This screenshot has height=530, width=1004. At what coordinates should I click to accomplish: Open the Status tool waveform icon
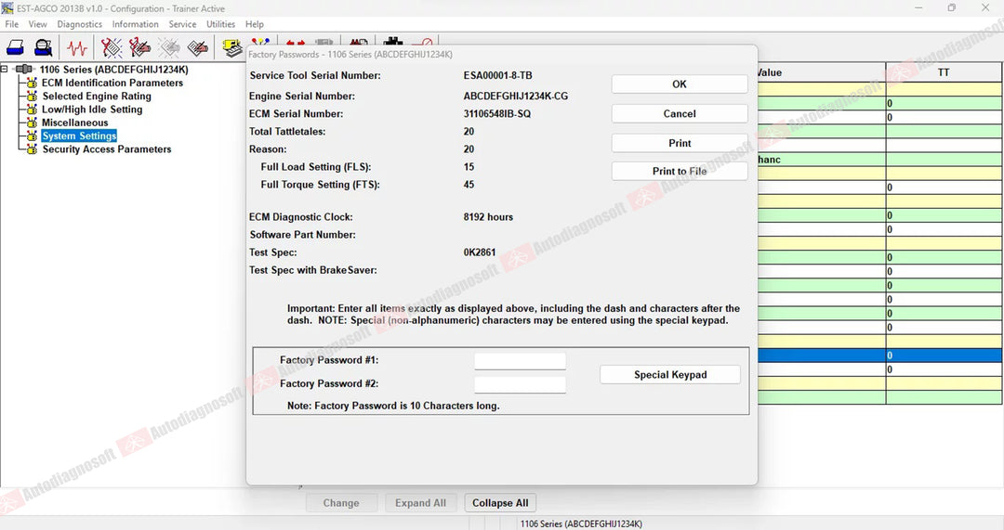[x=77, y=48]
